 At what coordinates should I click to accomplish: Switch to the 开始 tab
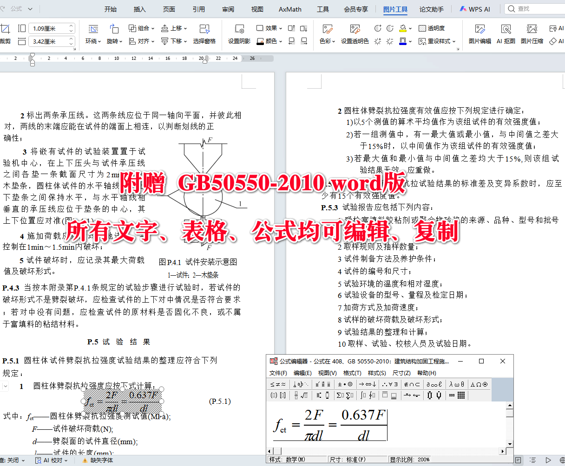click(111, 9)
